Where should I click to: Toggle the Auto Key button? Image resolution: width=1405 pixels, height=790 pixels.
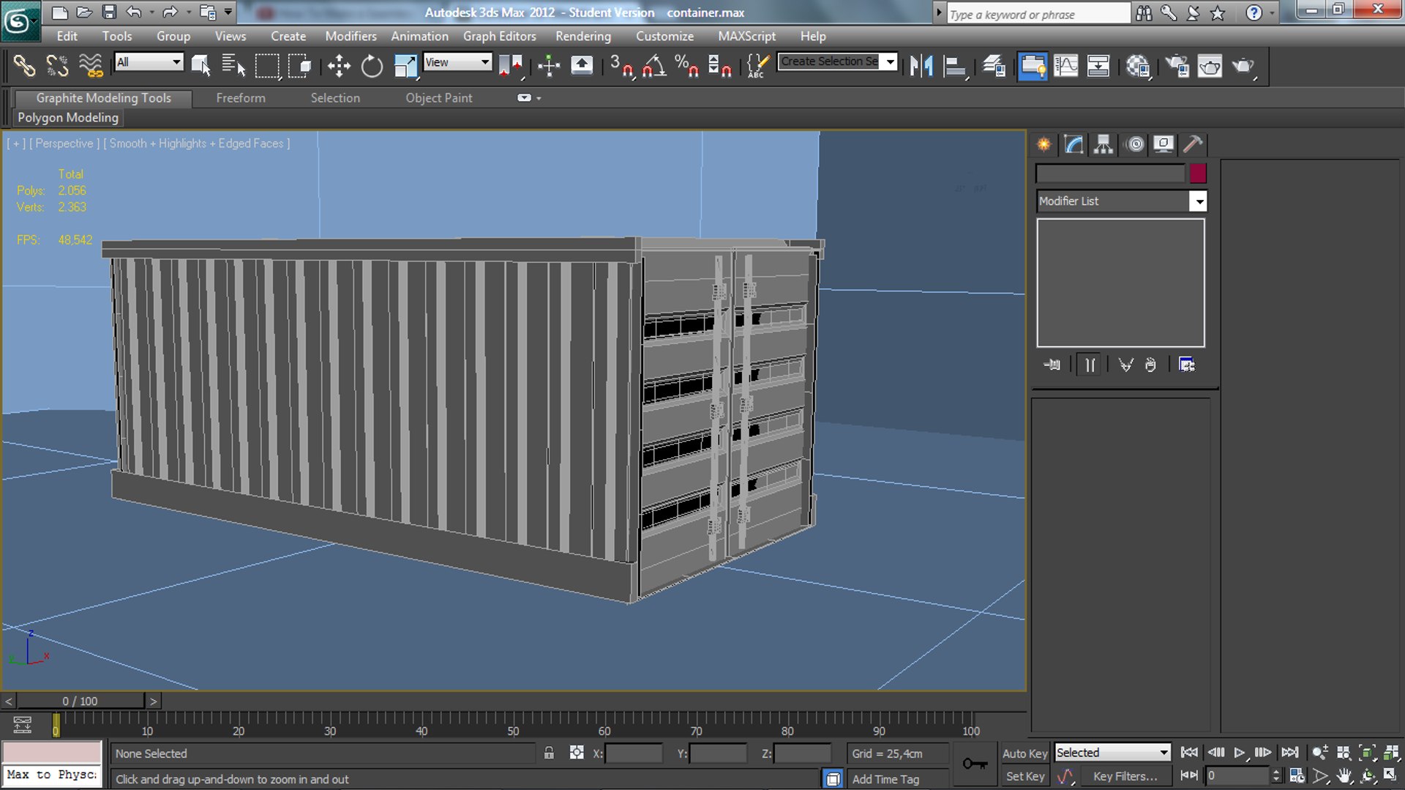(1024, 753)
